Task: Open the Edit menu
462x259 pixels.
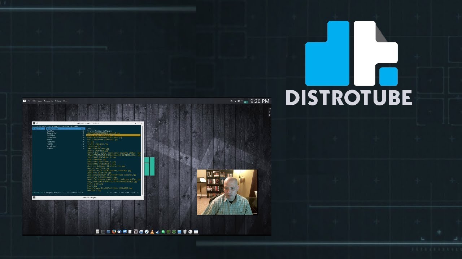Action: click(34, 101)
